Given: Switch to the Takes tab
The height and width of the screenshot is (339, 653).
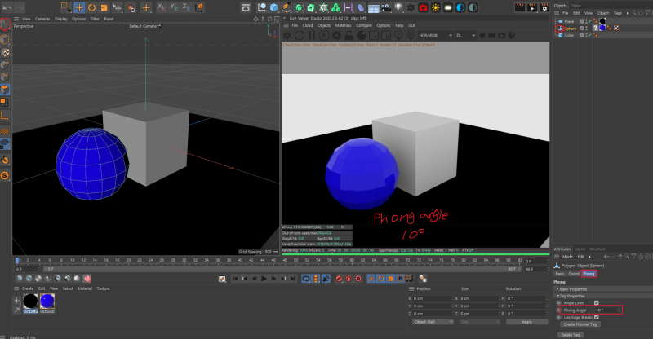Looking at the screenshot, I should click(x=576, y=6).
